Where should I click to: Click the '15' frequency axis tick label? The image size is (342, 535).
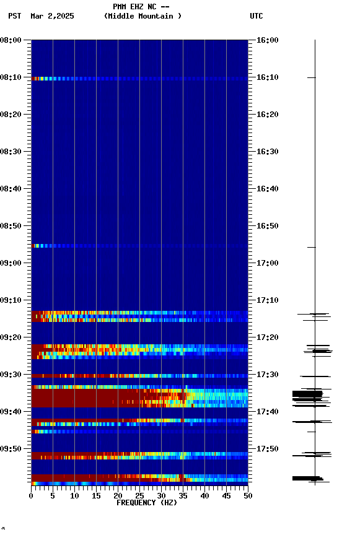(96, 496)
